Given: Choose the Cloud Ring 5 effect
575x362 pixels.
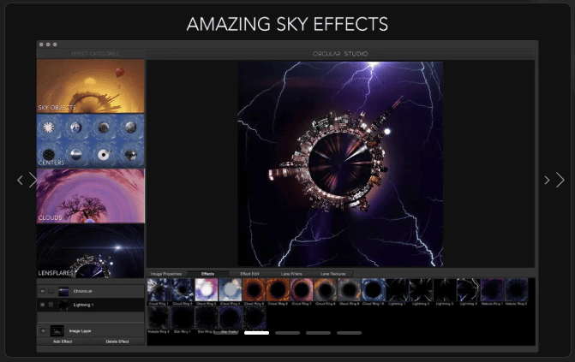Looking at the screenshot, I should tap(255, 290).
